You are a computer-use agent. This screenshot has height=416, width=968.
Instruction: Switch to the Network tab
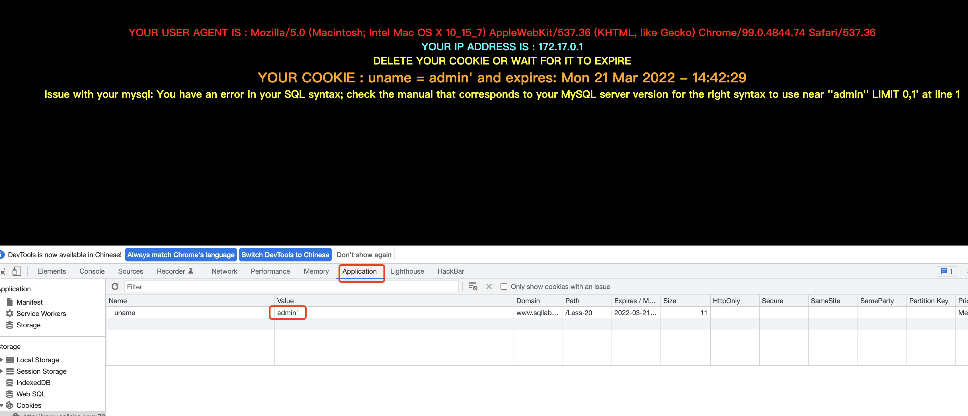pos(224,271)
